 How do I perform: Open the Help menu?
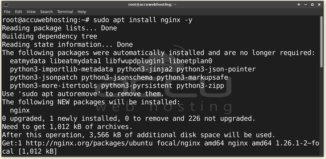(x=82, y=12)
